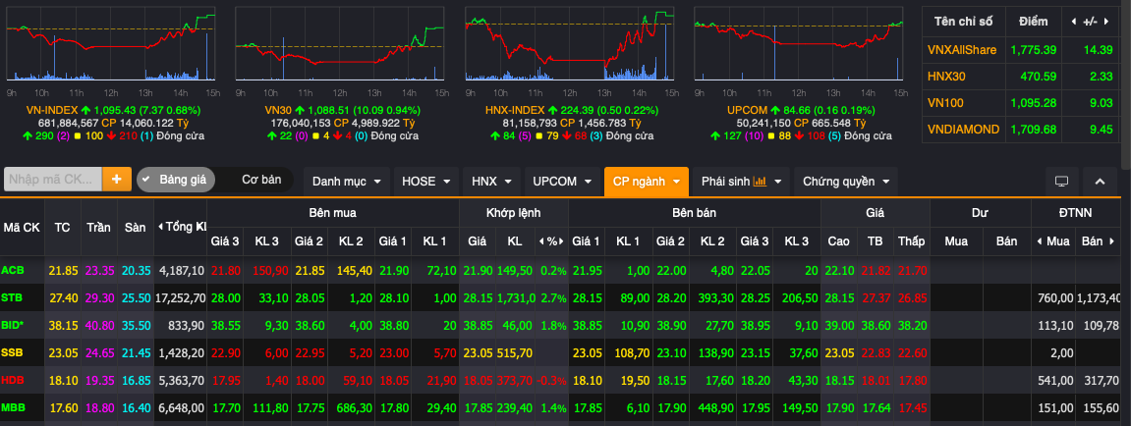1131x426 pixels.
Task: Click the Bên bán column group header
Action: 694,213
